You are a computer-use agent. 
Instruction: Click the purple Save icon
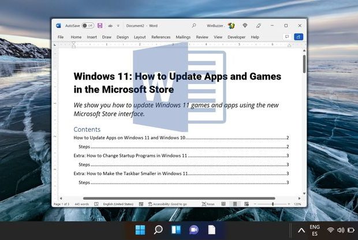click(100, 25)
